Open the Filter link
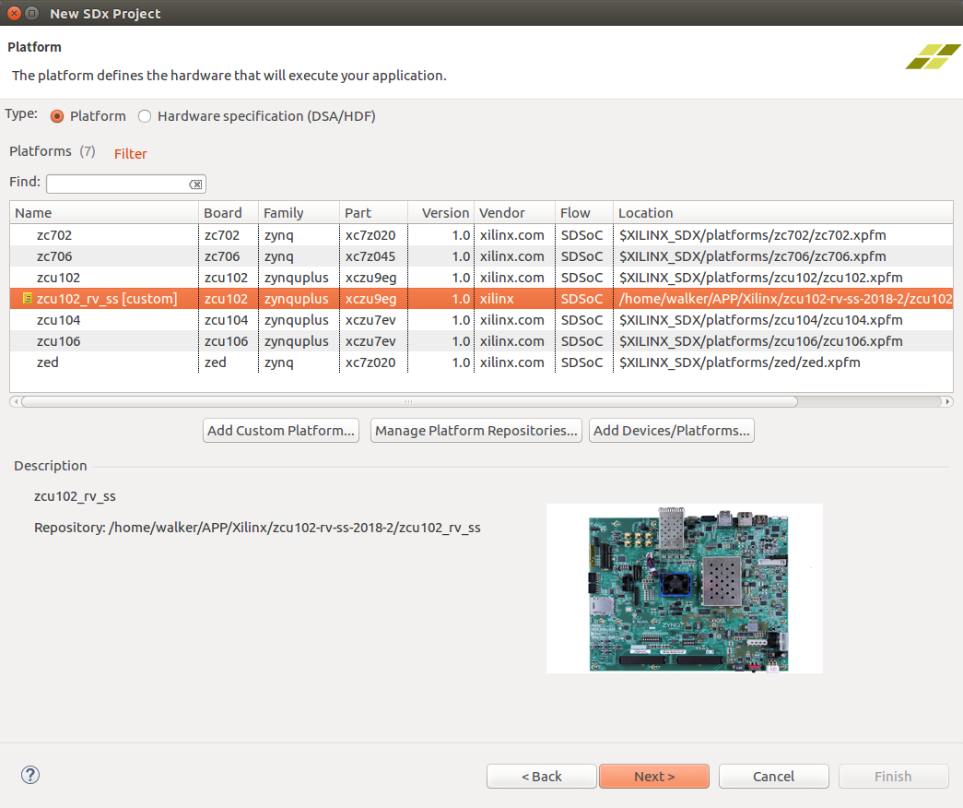963x808 pixels. (130, 154)
